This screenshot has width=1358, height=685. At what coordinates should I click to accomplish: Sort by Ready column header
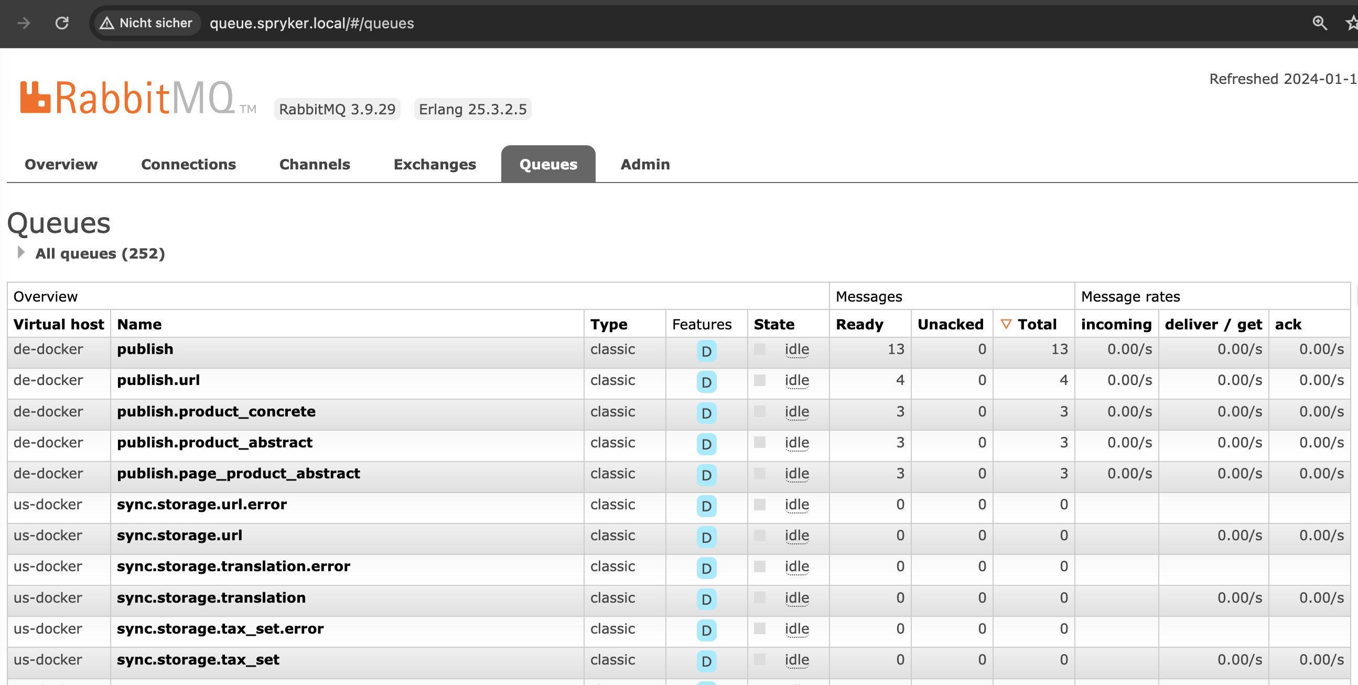859,325
